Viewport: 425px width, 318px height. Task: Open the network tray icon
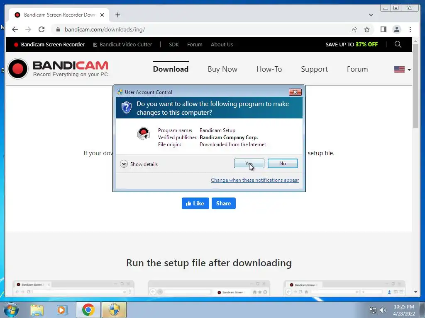(x=373, y=310)
